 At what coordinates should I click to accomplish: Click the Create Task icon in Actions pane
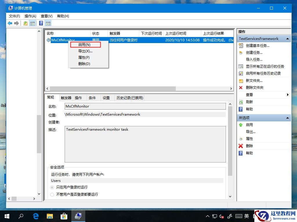241,52
